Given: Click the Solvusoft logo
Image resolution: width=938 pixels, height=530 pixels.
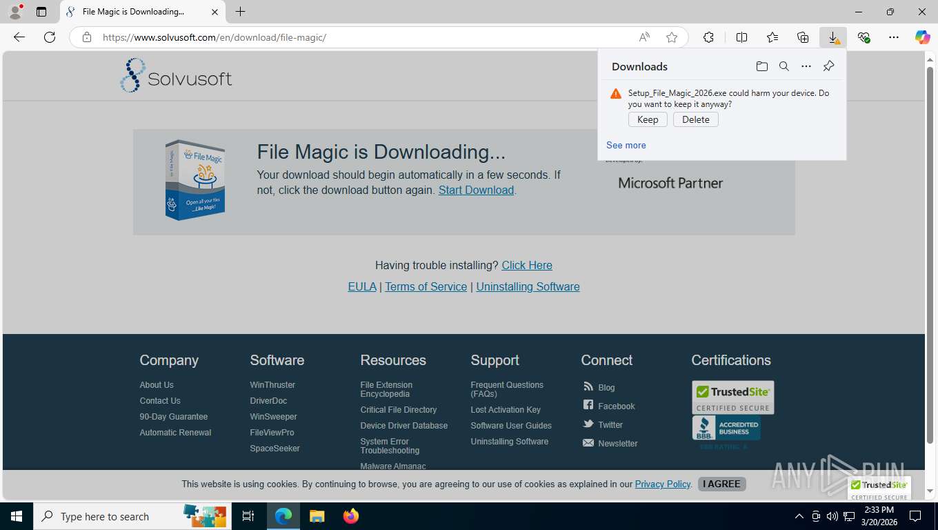Looking at the screenshot, I should point(177,75).
